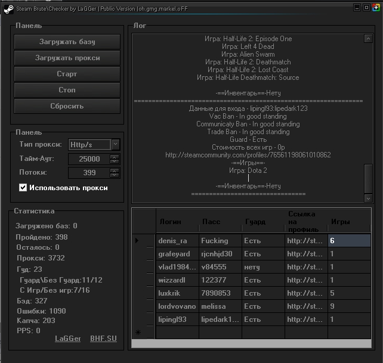This screenshot has height=363, width=383.
Task: Click the Стоп button
Action: coord(67,90)
